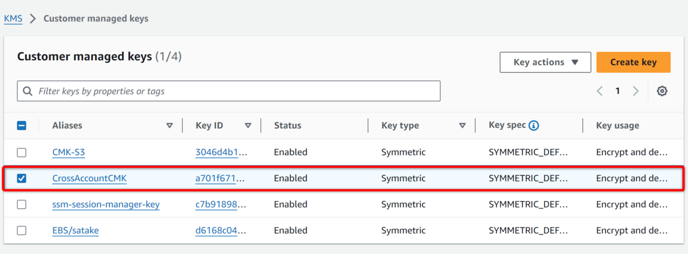This screenshot has width=688, height=254.
Task: Open the CrossAccountCMK alias link
Action: pyautogui.click(x=89, y=178)
